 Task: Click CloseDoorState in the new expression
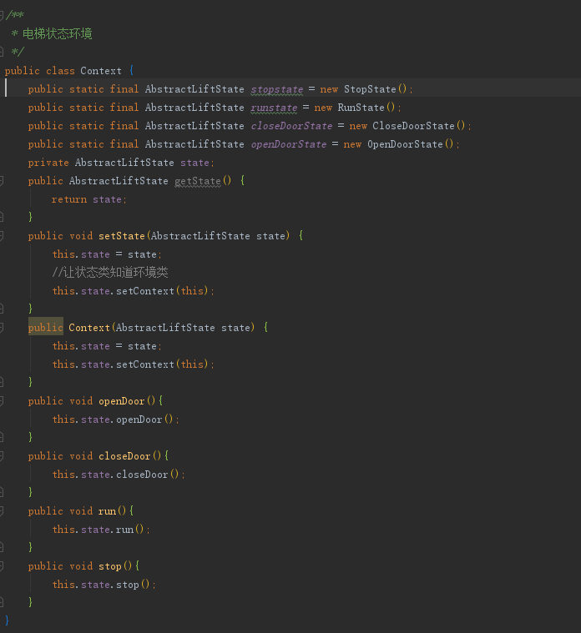click(413, 126)
